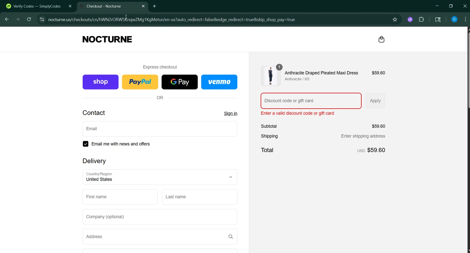Screen dimensions: 470x253
Task: Click the Anthracite Draped Pleated Maxi Dress title
Action: [321, 73]
